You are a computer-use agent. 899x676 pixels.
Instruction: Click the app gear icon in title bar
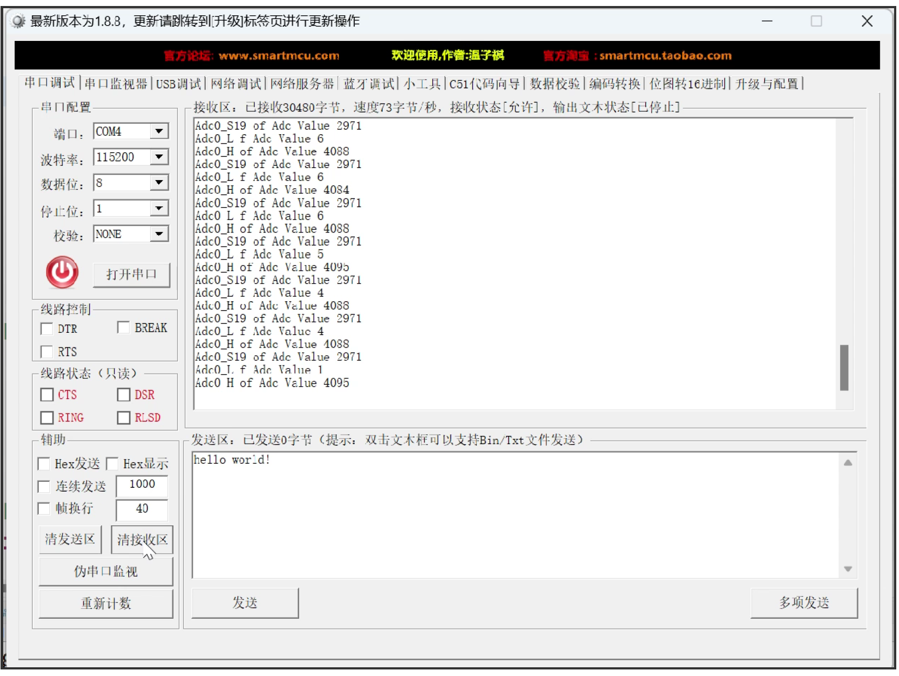(18, 21)
